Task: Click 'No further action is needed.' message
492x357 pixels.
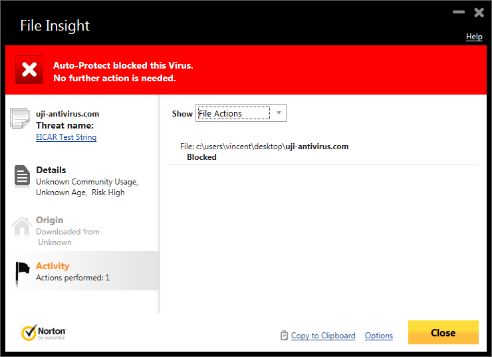Action: [114, 78]
